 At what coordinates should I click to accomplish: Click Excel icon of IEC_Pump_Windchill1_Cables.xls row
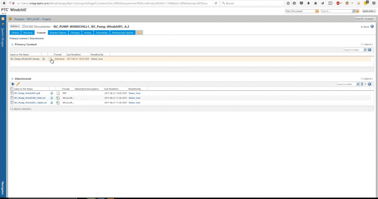pyautogui.click(x=58, y=102)
